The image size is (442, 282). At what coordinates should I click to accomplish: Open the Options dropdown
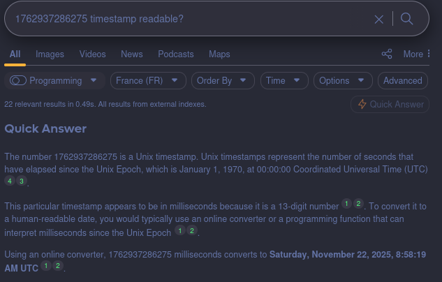pos(343,80)
